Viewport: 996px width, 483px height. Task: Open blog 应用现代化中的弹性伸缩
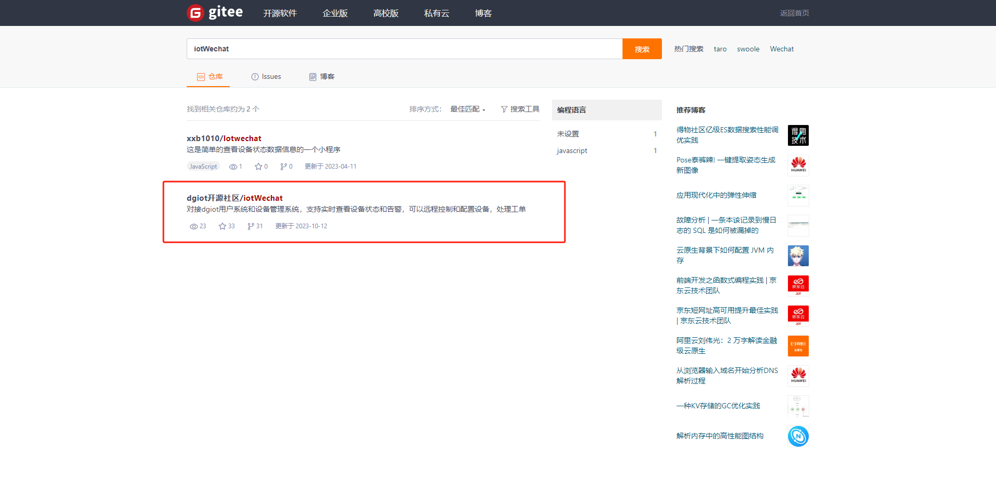click(716, 195)
